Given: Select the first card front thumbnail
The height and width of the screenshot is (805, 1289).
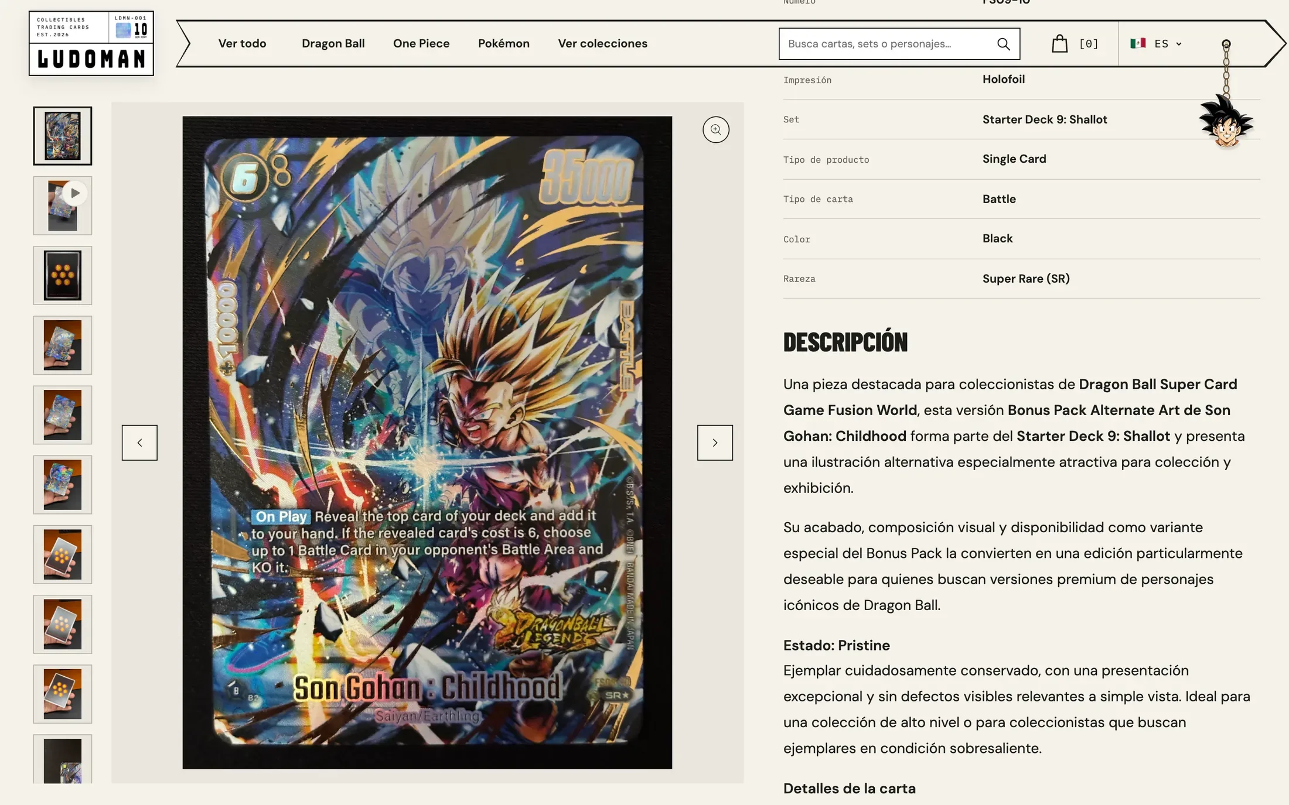Looking at the screenshot, I should coord(63,136).
